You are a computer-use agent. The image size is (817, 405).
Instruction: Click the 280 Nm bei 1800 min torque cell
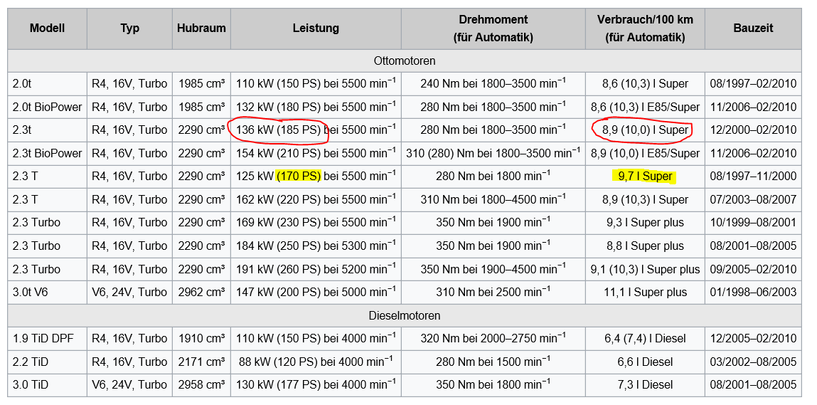pyautogui.click(x=493, y=177)
